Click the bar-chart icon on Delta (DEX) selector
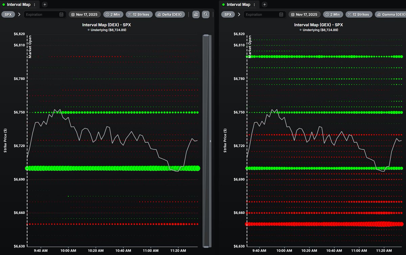 pos(159,14)
